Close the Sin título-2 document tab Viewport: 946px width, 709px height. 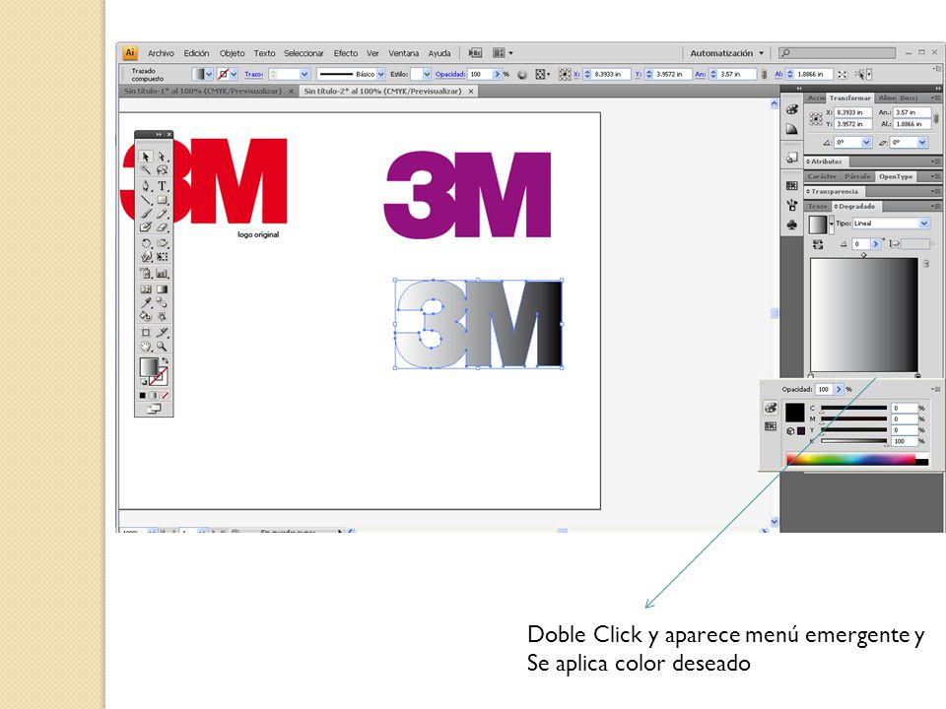(471, 91)
